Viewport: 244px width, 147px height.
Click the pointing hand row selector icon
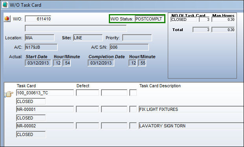[9, 94]
